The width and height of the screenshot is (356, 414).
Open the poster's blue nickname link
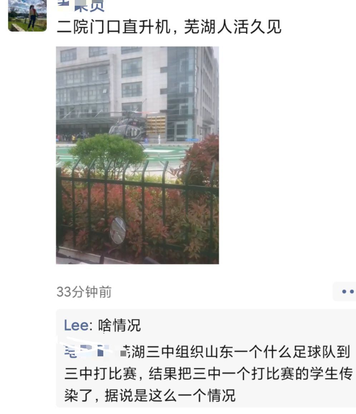(81, 6)
